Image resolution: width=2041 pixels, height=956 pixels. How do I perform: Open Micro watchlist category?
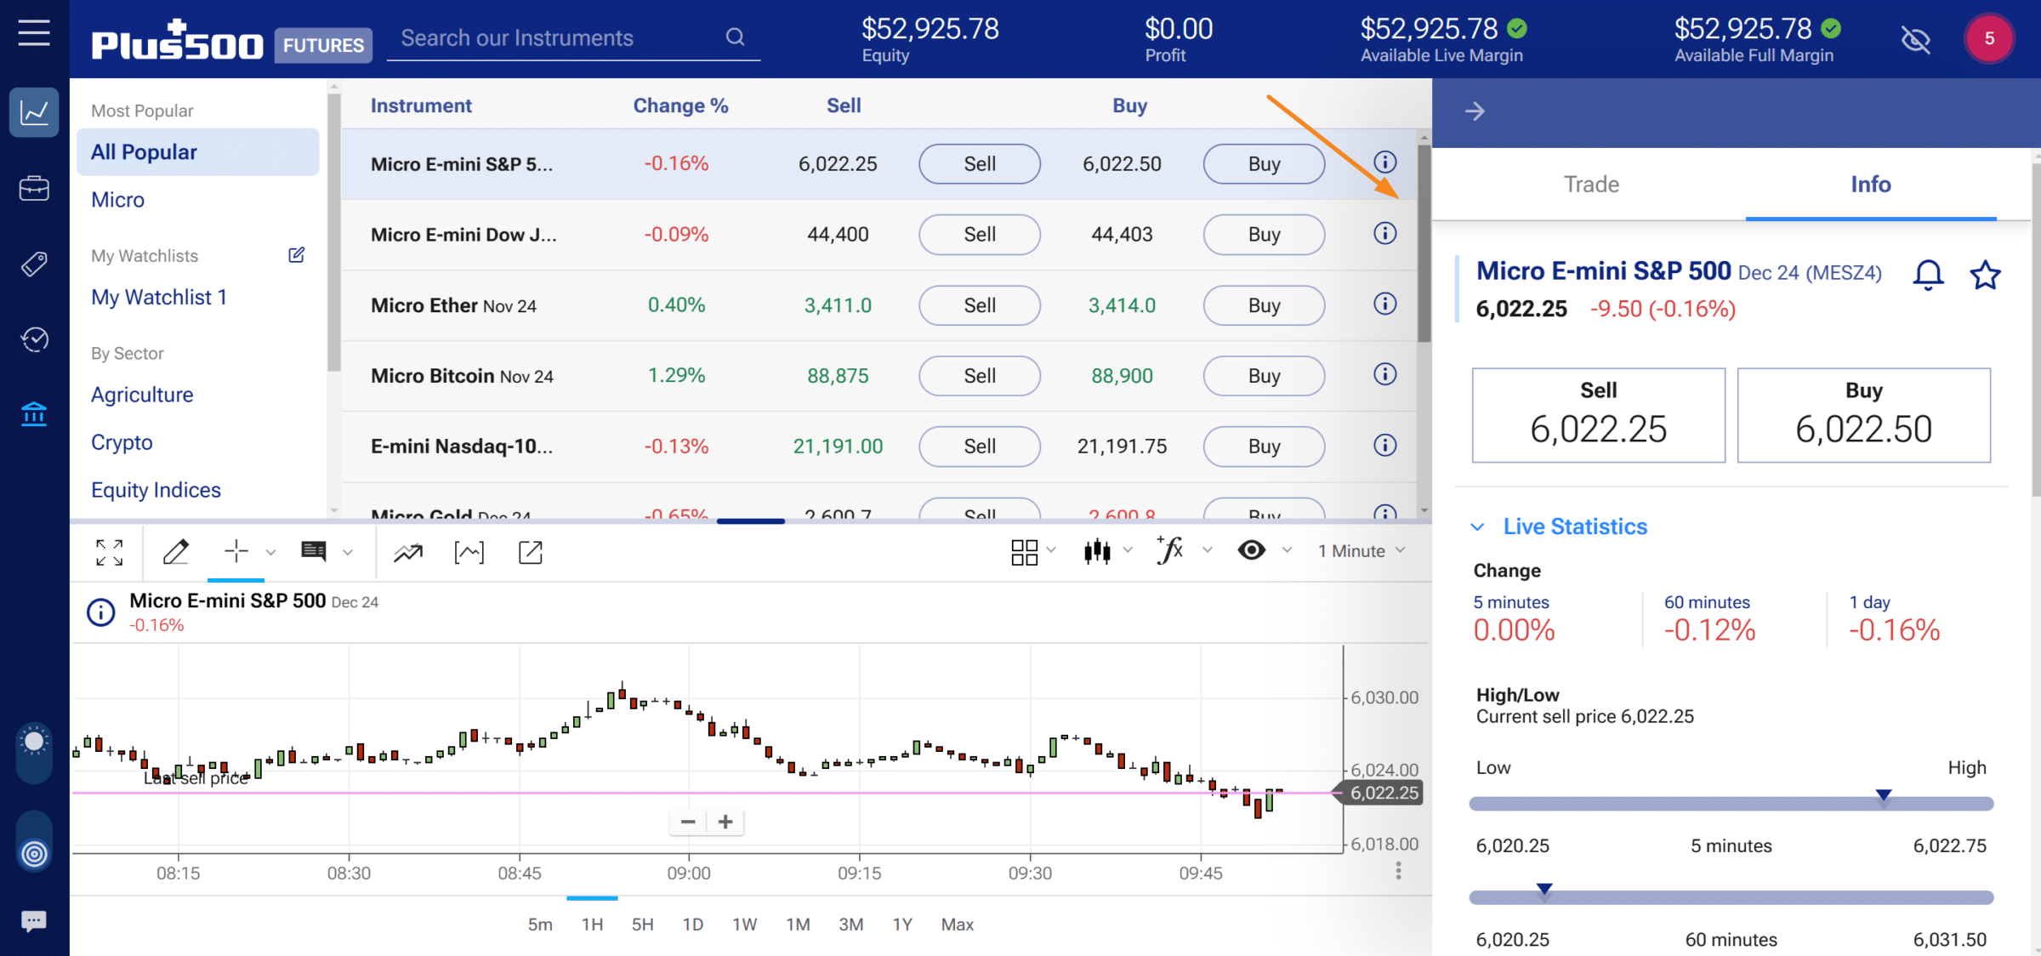click(118, 200)
